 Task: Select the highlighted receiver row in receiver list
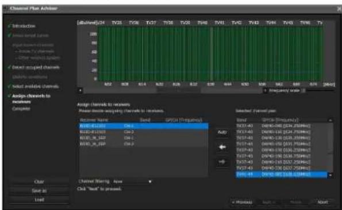tap(144, 126)
